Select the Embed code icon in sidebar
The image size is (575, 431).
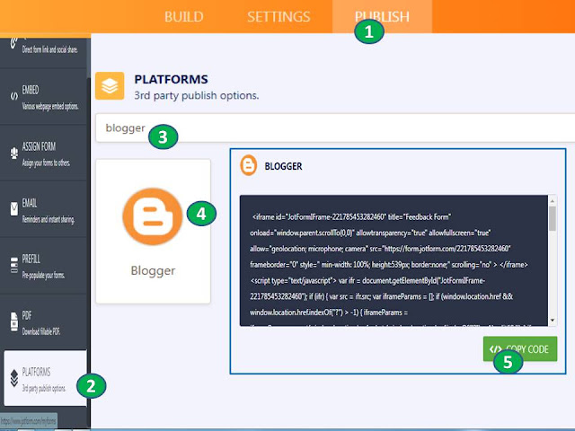[x=14, y=96]
